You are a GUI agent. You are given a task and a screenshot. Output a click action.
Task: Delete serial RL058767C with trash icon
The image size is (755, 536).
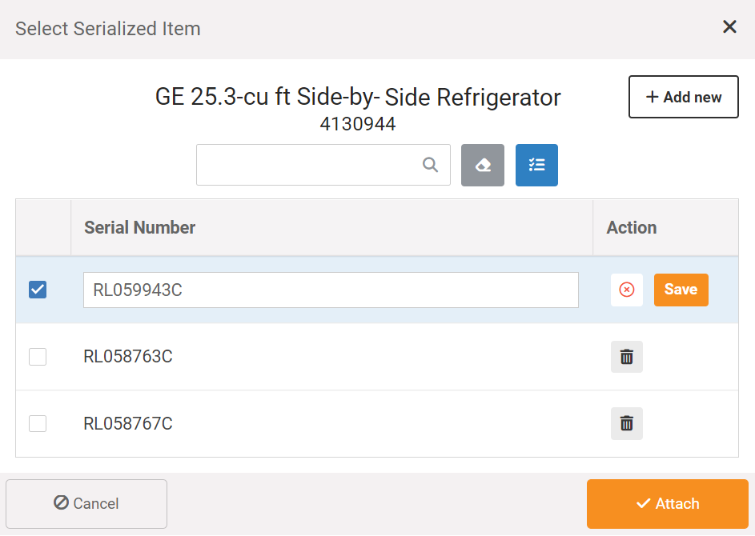click(x=626, y=423)
